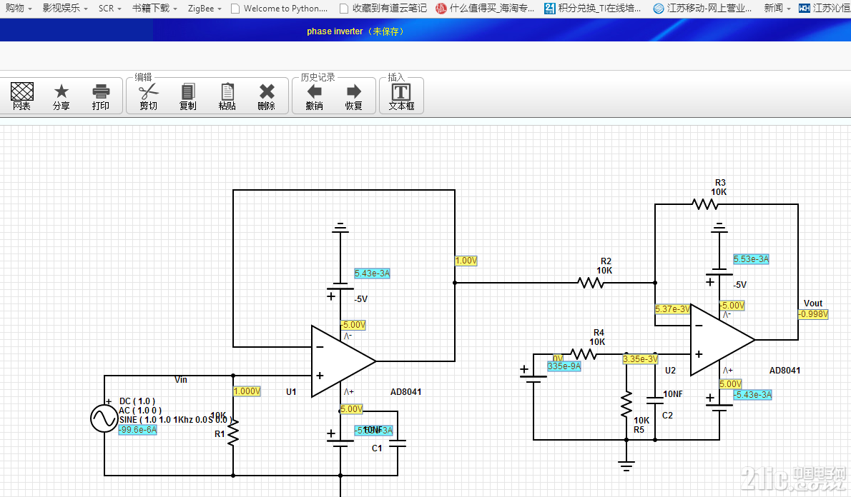The image size is (851, 497).
Task: Open the ZigBee bookmark folder dropdown
Action: [x=205, y=8]
